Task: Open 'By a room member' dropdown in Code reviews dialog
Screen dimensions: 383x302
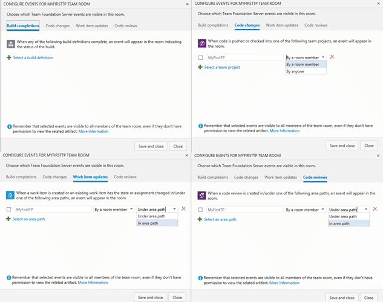Action: [x=306, y=210]
